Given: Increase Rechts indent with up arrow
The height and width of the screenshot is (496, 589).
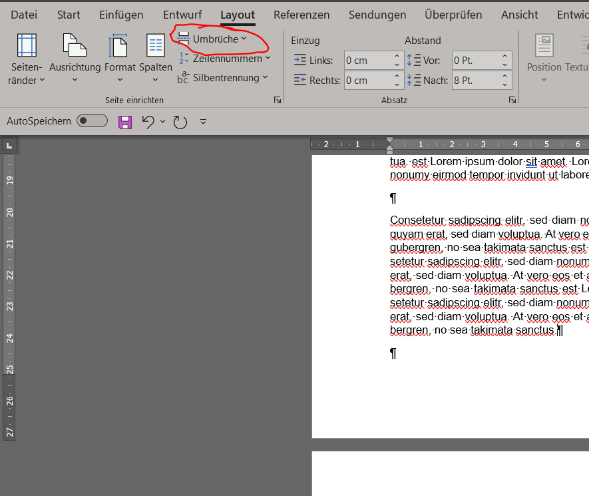Looking at the screenshot, I should (x=397, y=76).
